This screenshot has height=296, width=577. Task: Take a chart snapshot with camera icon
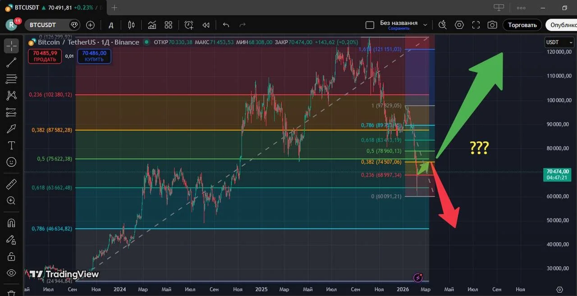click(492, 25)
